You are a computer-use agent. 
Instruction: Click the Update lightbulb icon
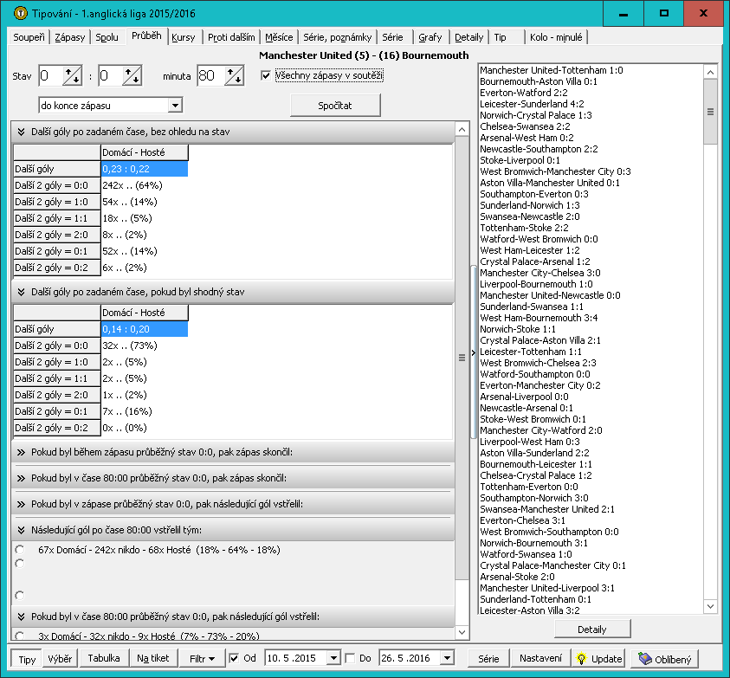[x=581, y=658]
